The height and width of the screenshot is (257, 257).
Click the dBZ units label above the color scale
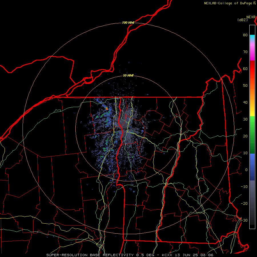point(242,20)
